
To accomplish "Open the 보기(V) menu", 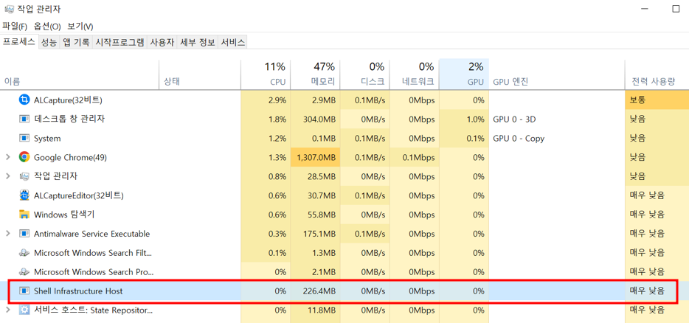I will [80, 27].
